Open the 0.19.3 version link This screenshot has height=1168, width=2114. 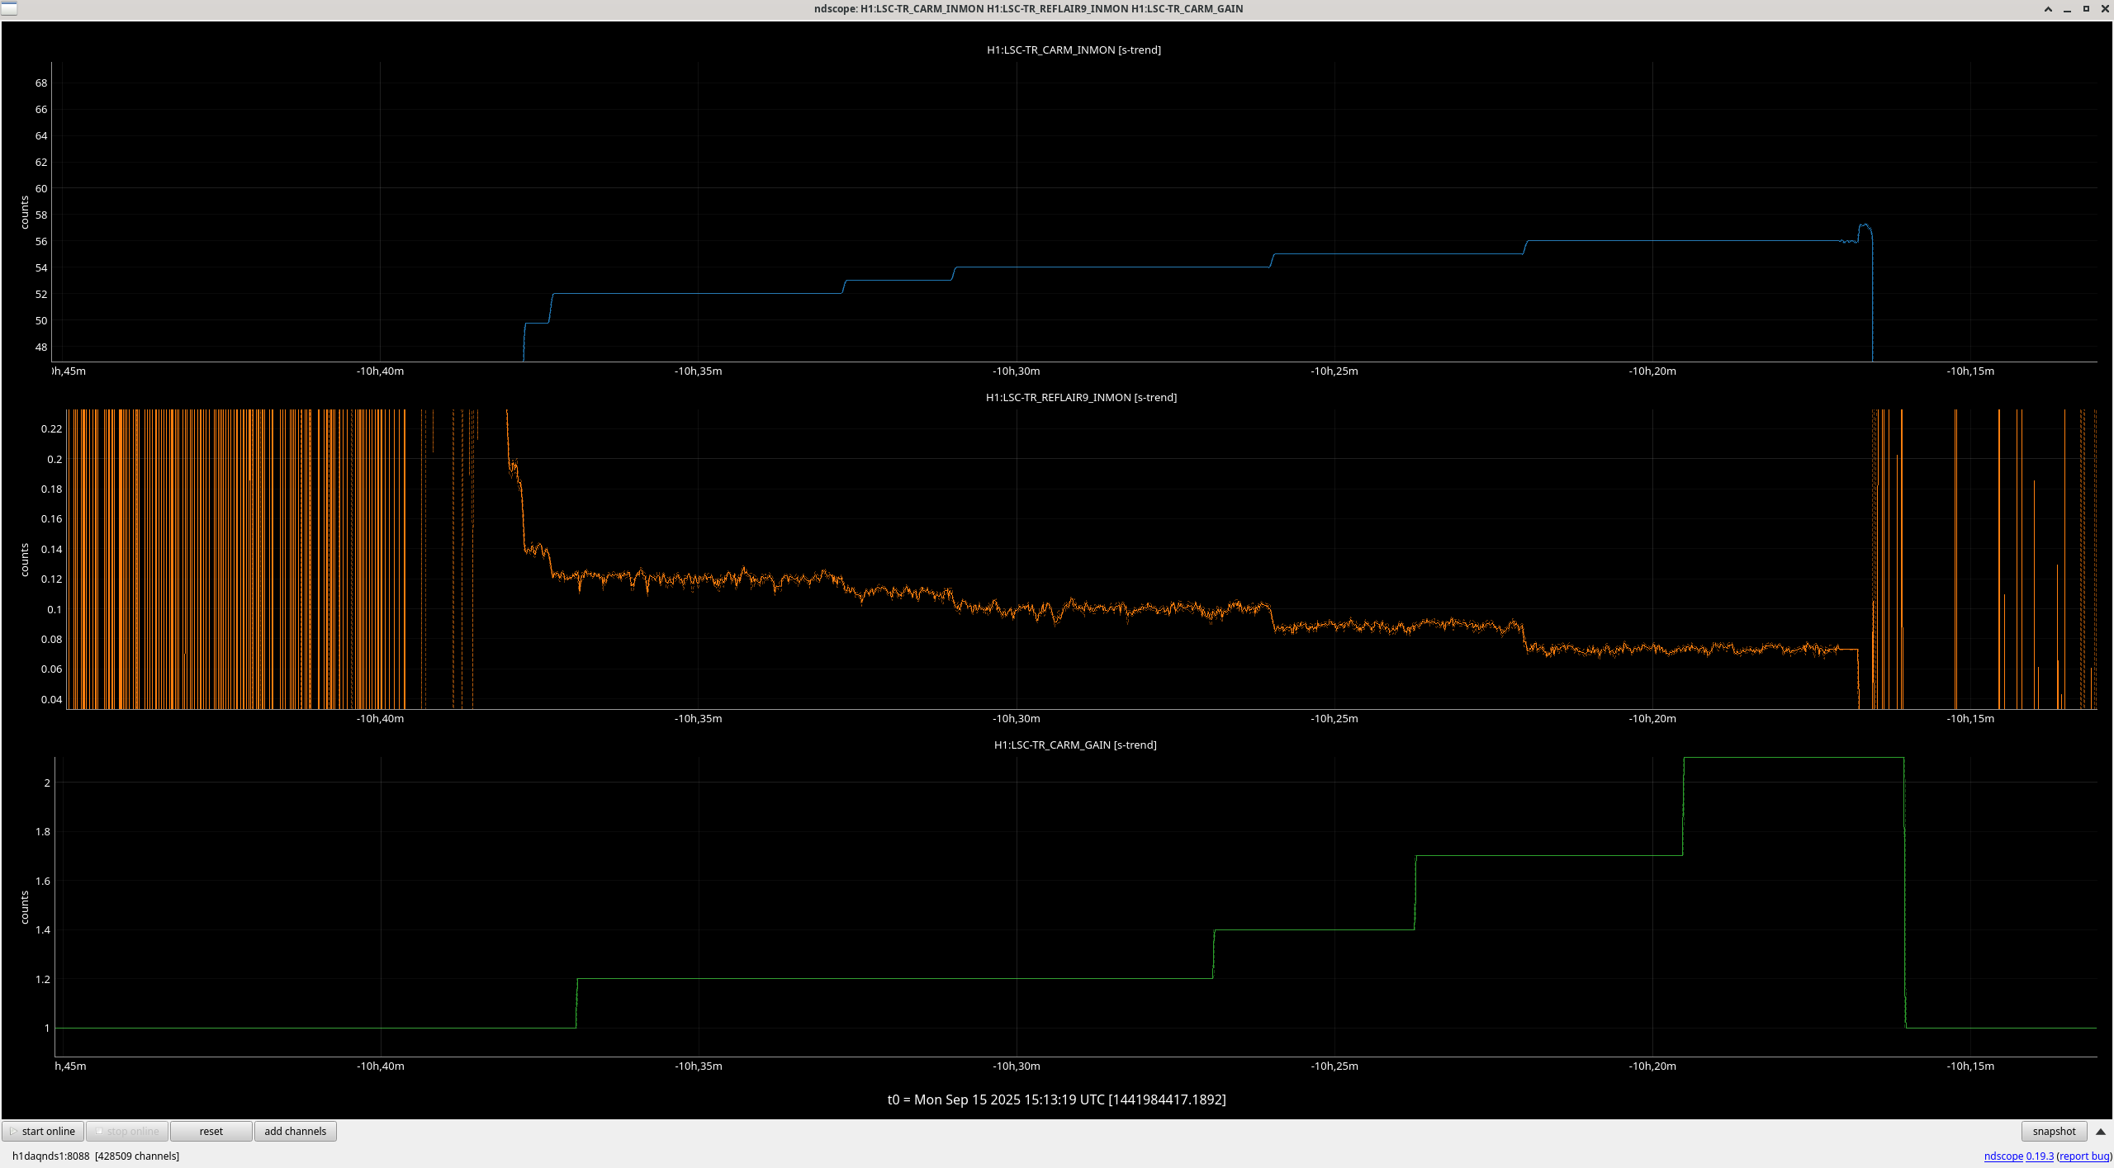(x=2040, y=1156)
